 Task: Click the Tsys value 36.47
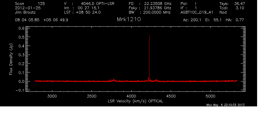[x=239, y=4]
